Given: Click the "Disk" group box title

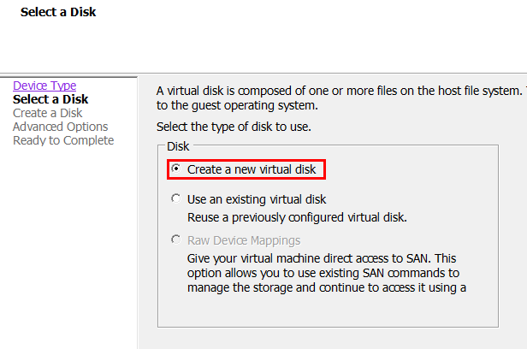Looking at the screenshot, I should [177, 146].
